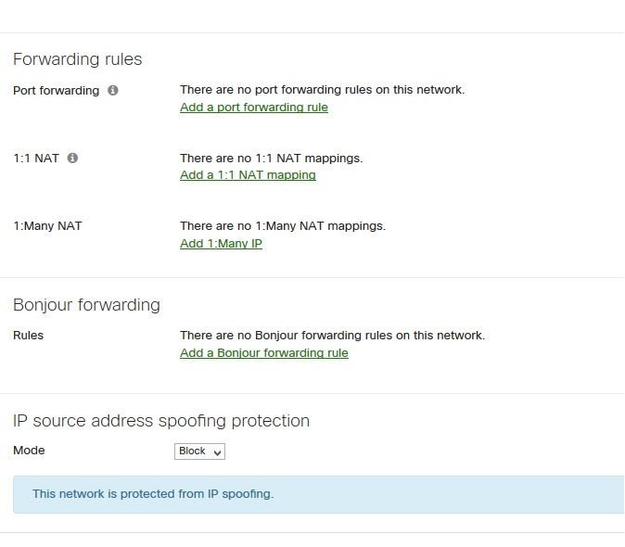625x547 pixels.
Task: Click the no Bonjour forwarding rules message
Action: (332, 336)
